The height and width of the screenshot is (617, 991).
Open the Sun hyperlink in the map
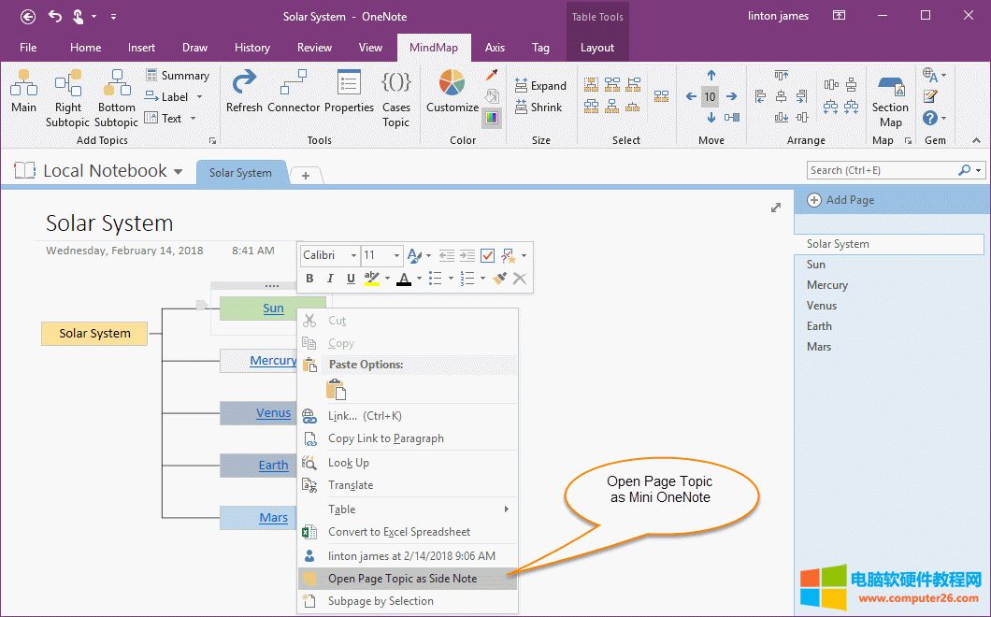coord(273,308)
